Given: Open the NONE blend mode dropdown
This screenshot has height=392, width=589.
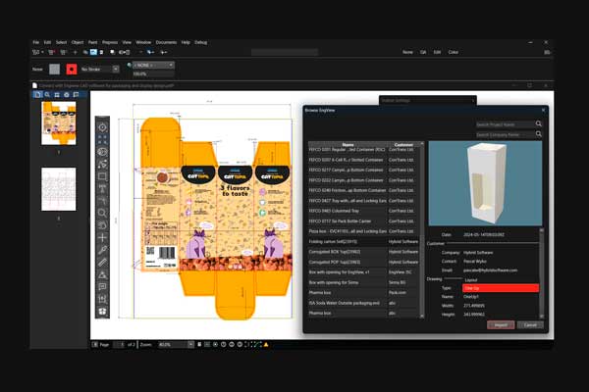Looking at the screenshot, I should click(x=154, y=66).
